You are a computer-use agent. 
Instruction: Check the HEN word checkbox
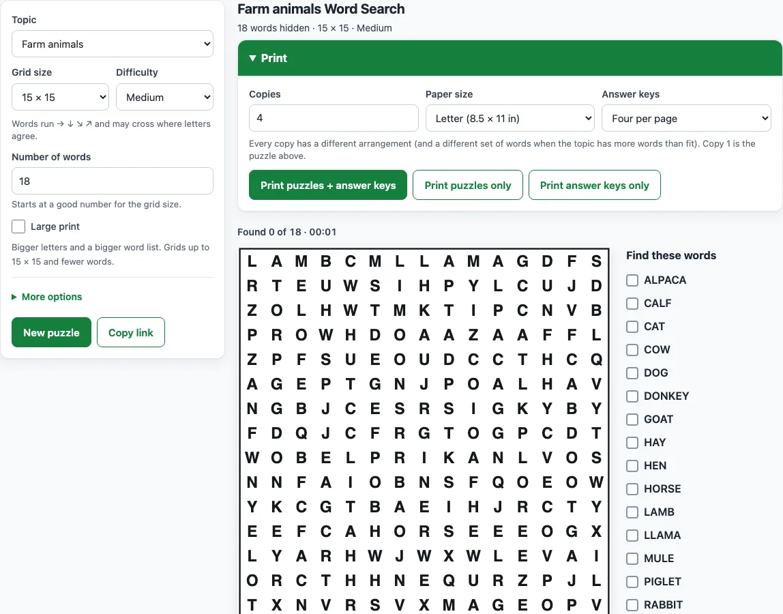coord(632,466)
